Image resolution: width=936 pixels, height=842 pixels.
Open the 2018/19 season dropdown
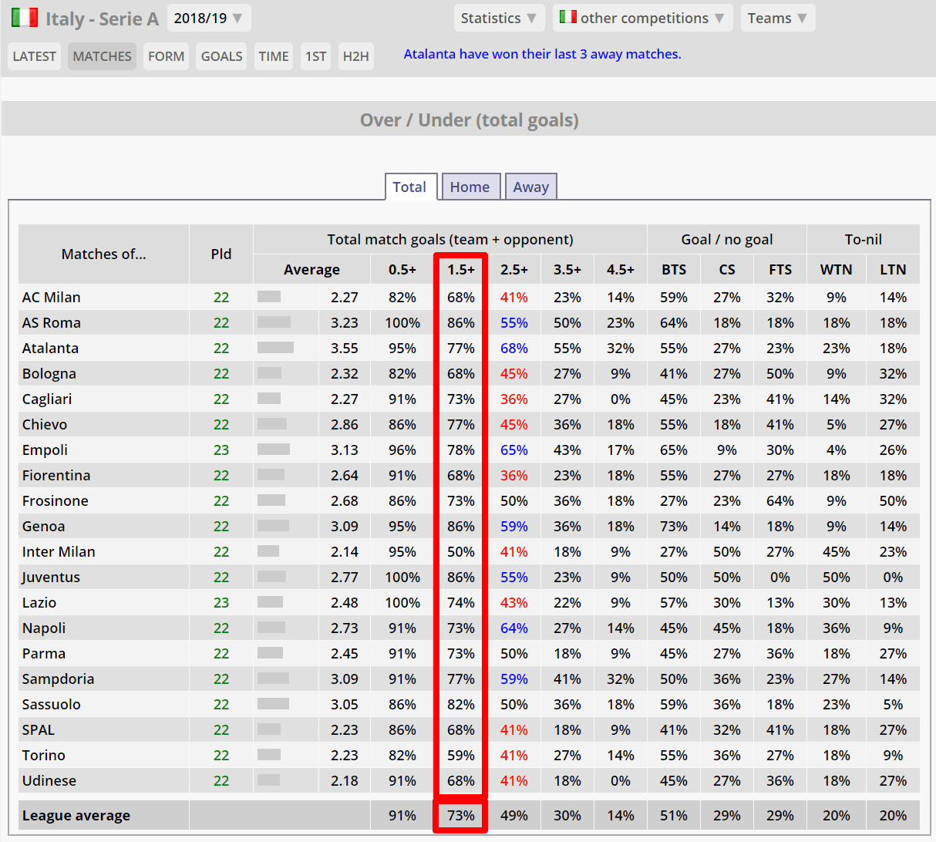pos(209,18)
